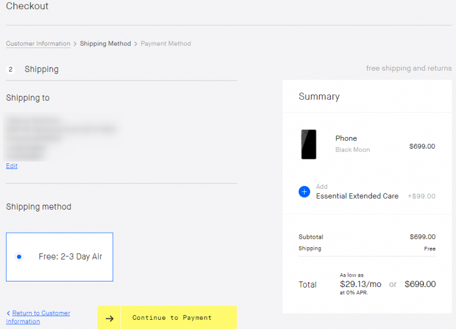Click the Phone price $699.00
456x329 pixels.
point(422,146)
